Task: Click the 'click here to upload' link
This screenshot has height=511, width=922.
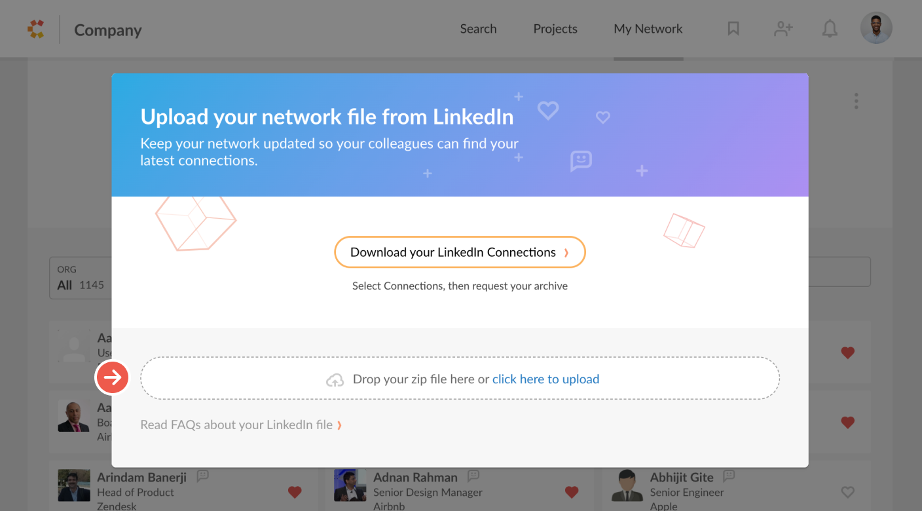Action: pyautogui.click(x=545, y=379)
